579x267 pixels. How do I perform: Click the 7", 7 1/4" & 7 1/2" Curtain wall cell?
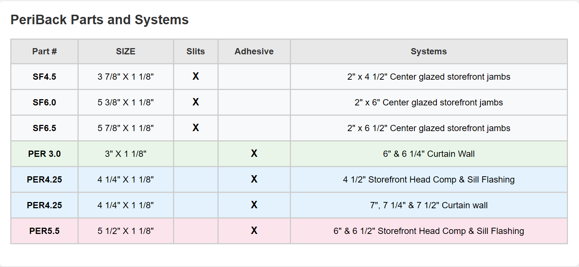(428, 205)
